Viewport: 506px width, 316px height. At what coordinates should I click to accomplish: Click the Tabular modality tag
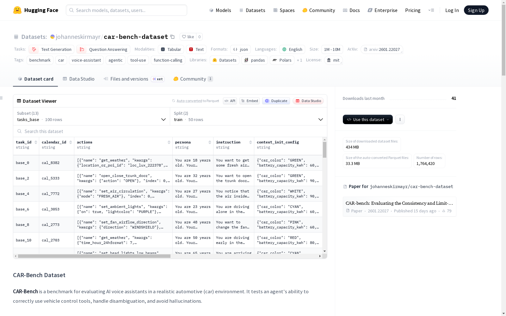[171, 49]
